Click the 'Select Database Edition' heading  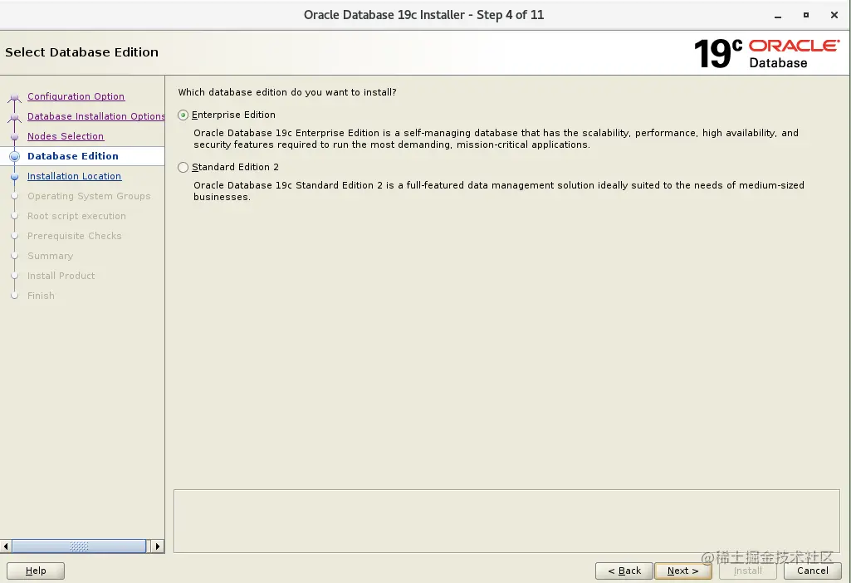[82, 52]
